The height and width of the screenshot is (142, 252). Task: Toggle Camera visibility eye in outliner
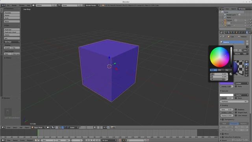[245, 20]
